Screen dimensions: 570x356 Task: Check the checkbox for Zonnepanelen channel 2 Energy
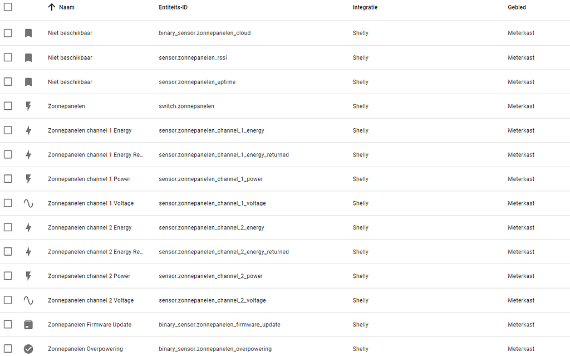click(x=8, y=227)
